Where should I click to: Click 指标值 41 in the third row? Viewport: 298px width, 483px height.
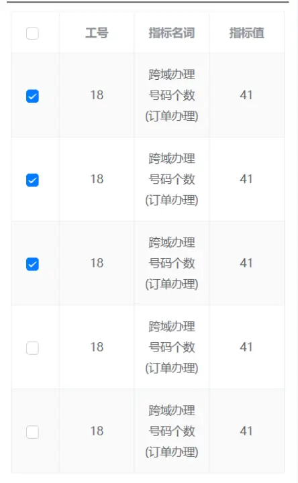tap(246, 264)
